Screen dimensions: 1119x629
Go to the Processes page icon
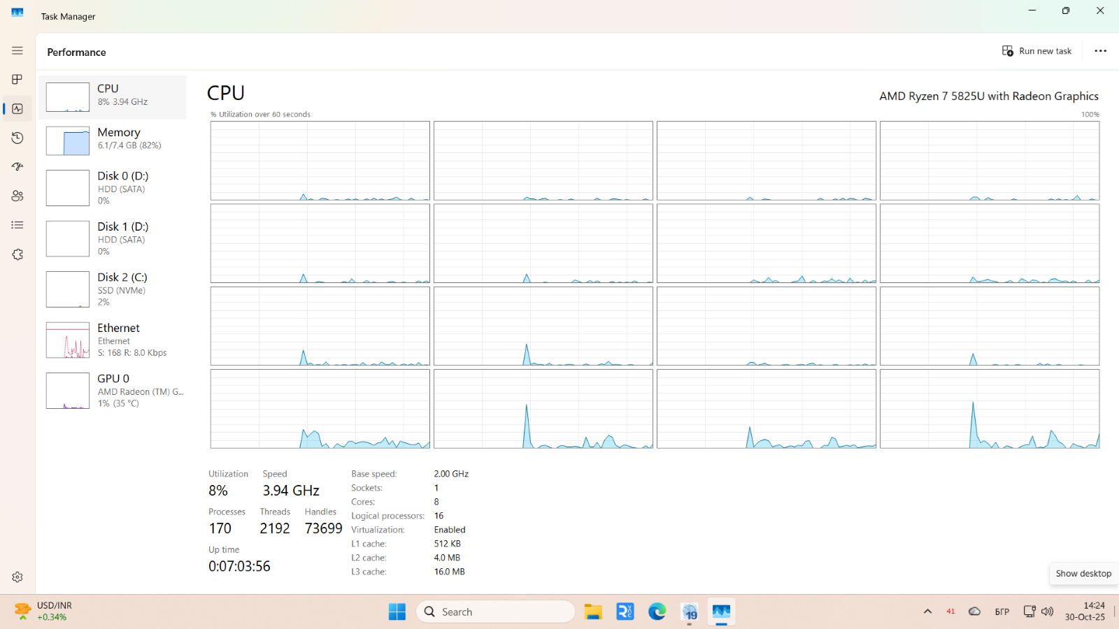pyautogui.click(x=17, y=80)
